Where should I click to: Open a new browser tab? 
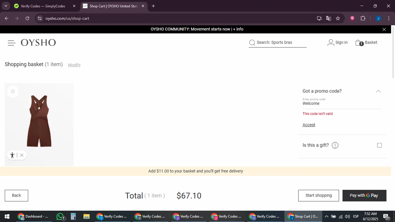point(153,6)
